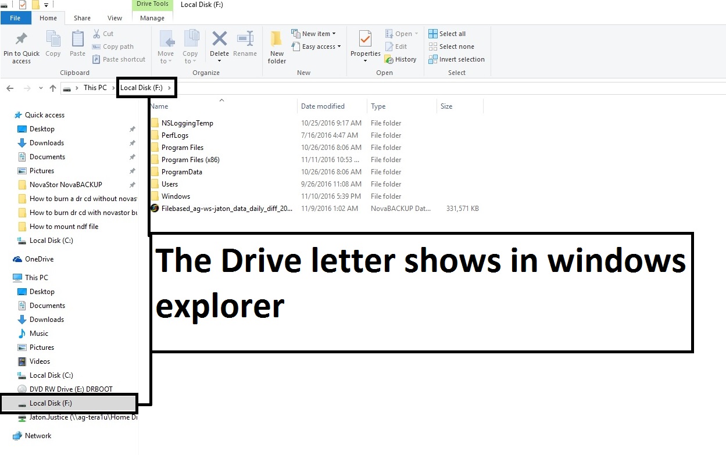Screen dimensions: 726x455
Task: Select the Filebased_ag-ws-jaton NovaBACKUP file
Action: click(227, 209)
